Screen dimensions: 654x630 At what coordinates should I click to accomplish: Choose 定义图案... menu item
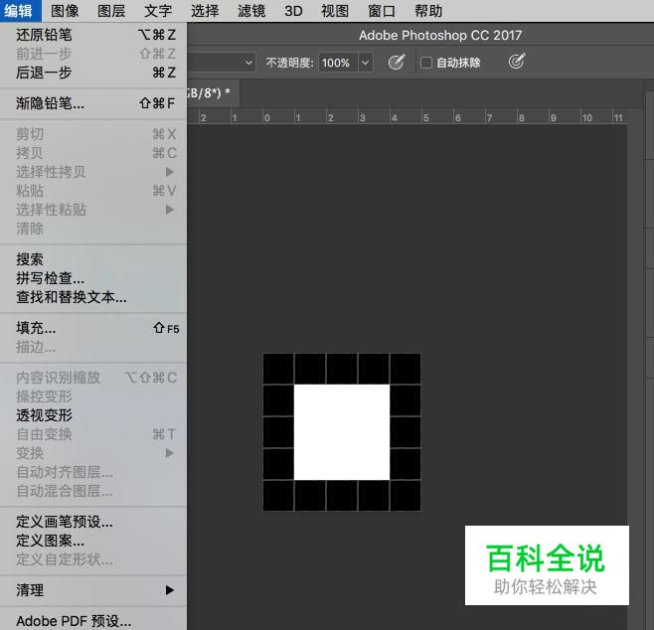[x=93, y=541]
